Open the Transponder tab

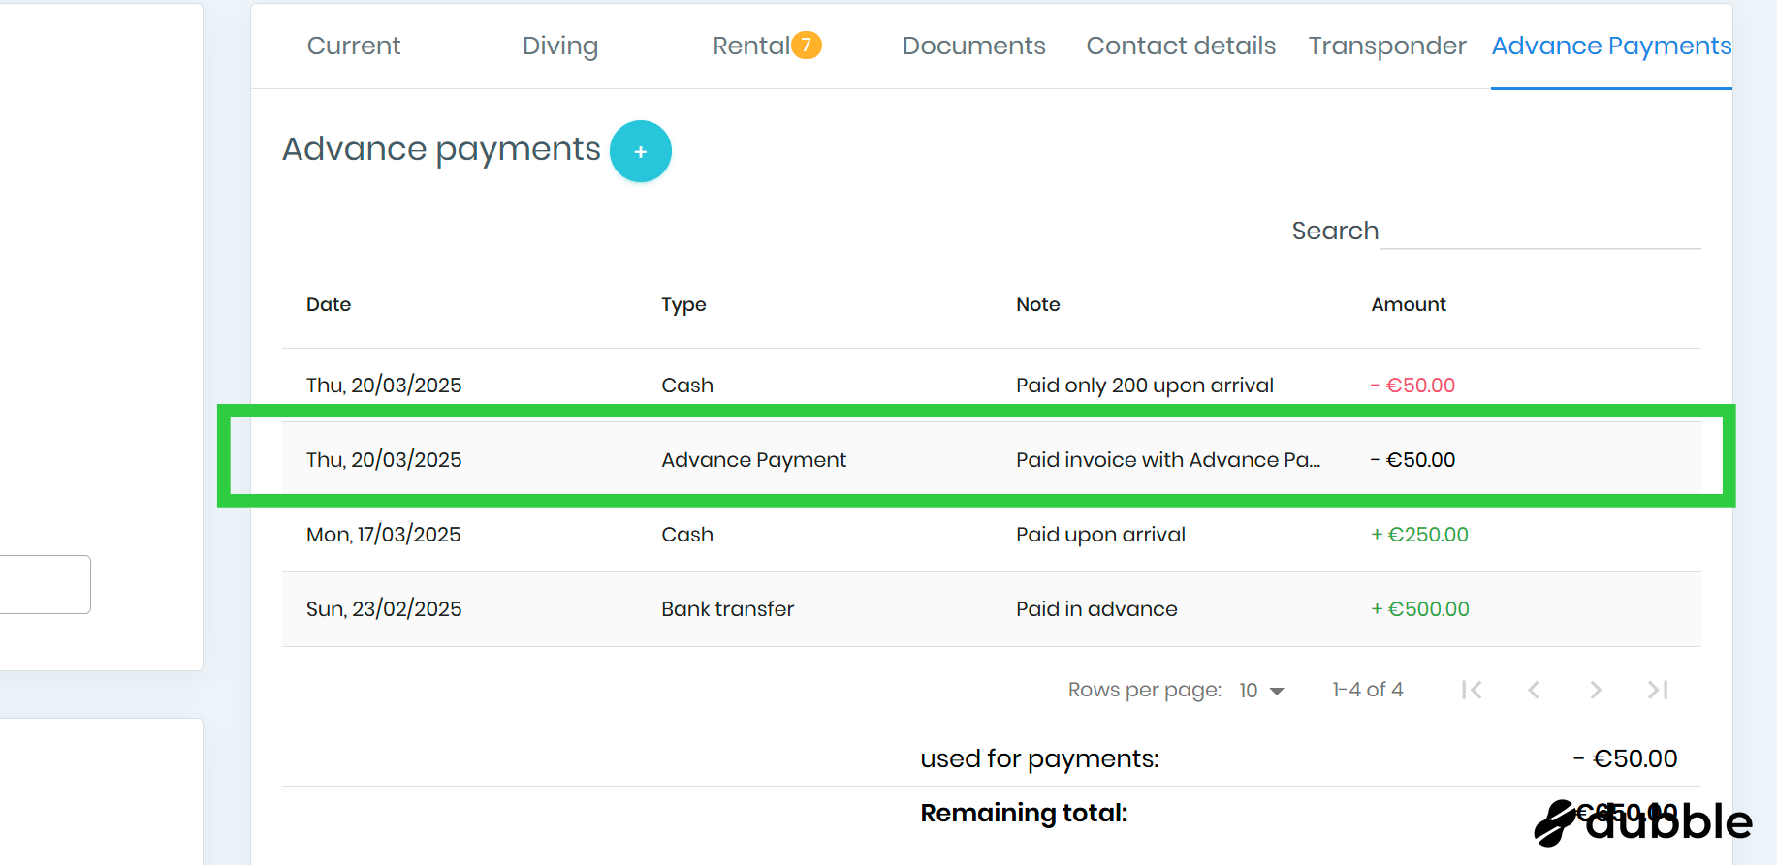point(1386,46)
